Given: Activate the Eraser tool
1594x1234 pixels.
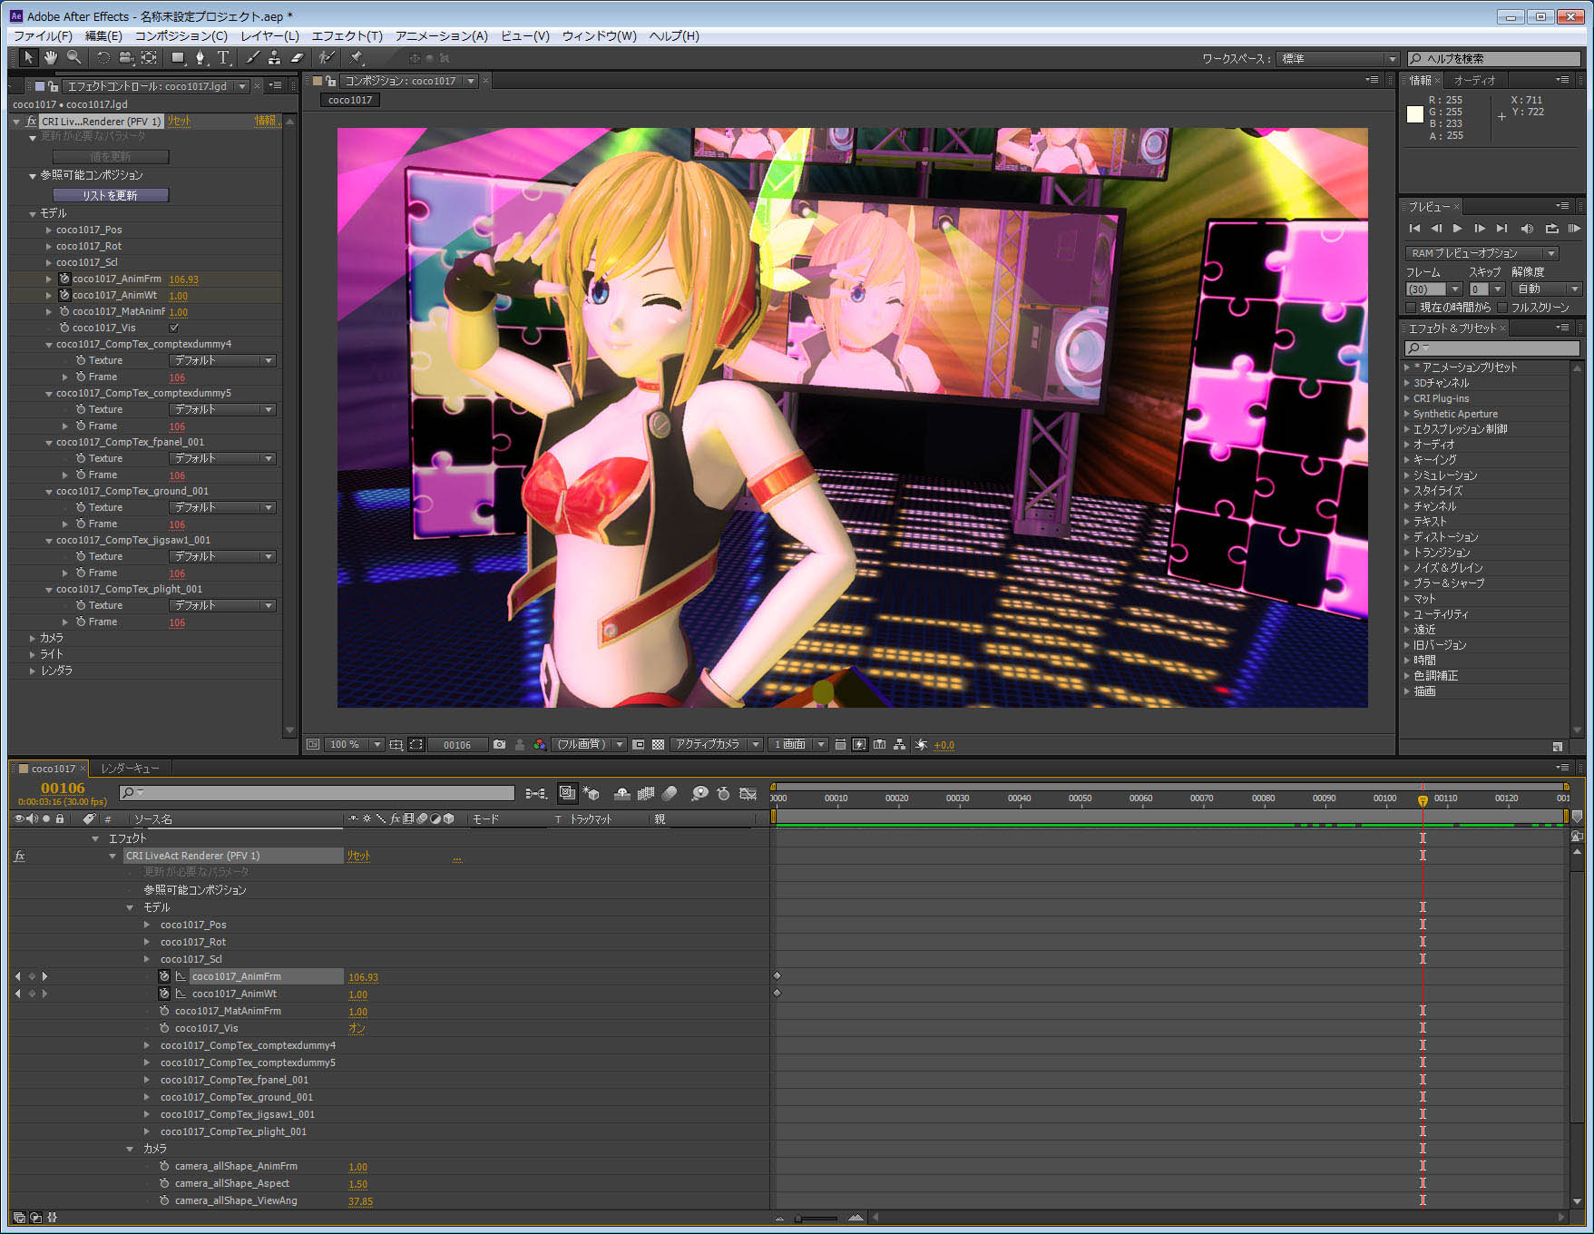Looking at the screenshot, I should tap(297, 58).
